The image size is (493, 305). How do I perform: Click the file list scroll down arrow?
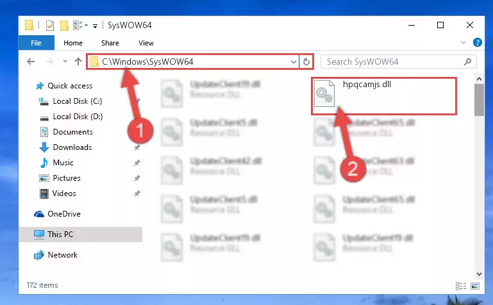[479, 274]
